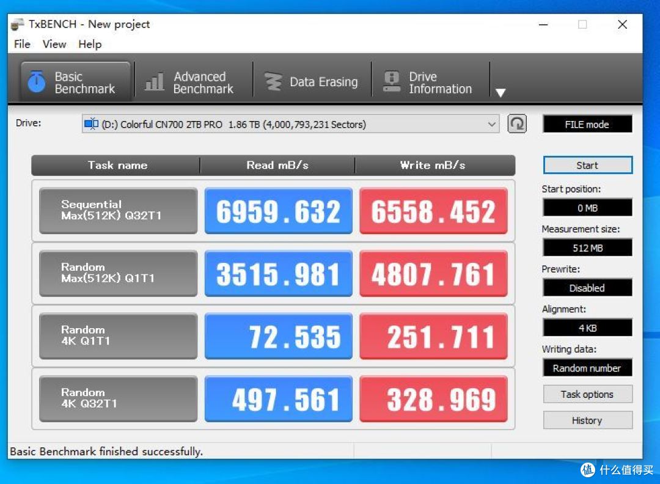Switch to the Basic Benchmark tab

(76, 82)
